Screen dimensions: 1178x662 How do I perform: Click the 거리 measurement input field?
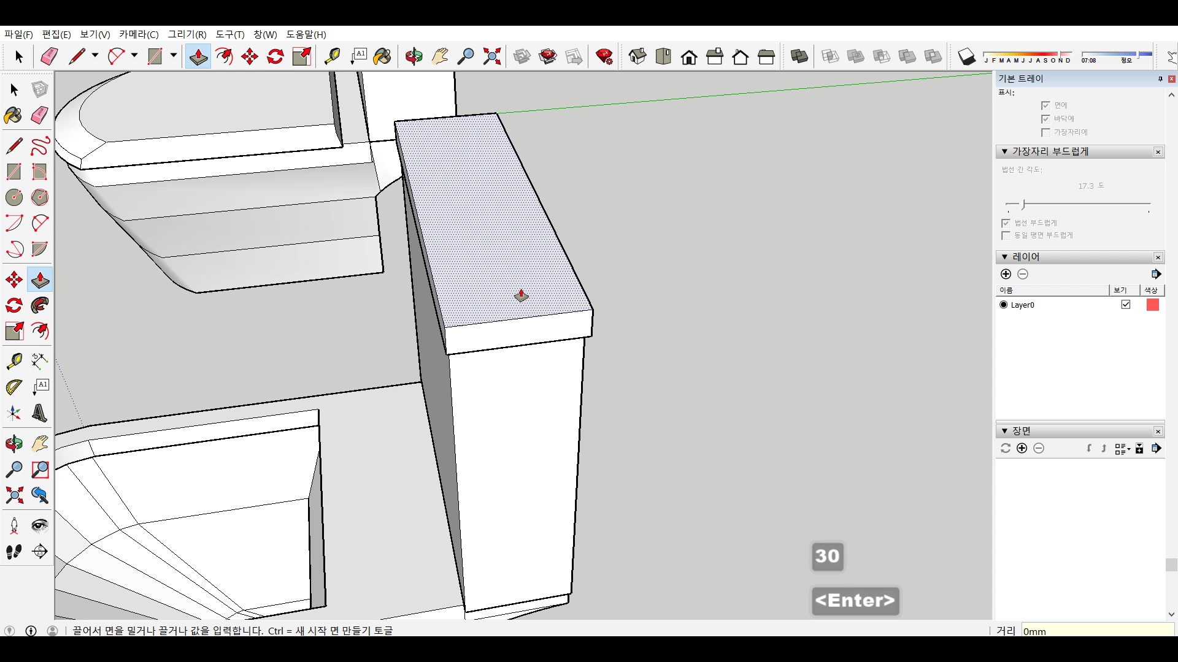tap(1097, 631)
